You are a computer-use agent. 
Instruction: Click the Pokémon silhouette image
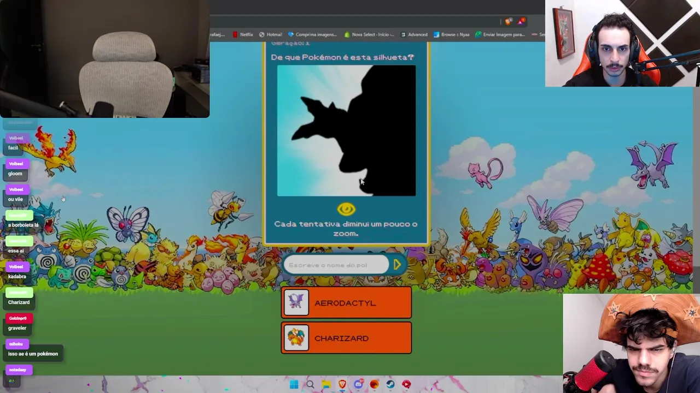tap(346, 130)
